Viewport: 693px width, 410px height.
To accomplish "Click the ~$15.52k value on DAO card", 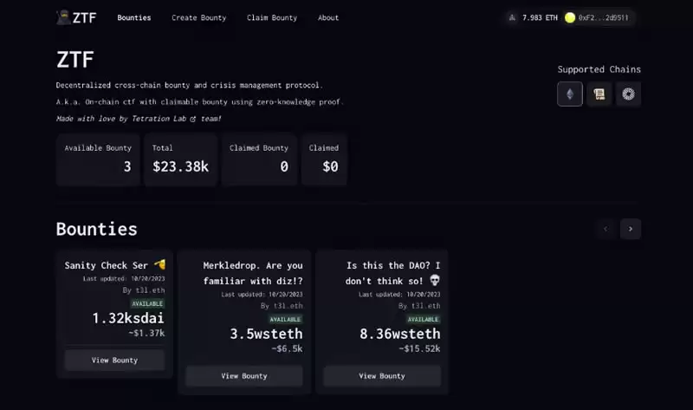I will tap(419, 348).
